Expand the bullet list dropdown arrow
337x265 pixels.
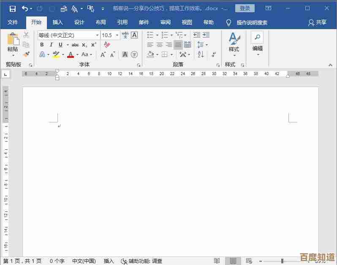(x=158, y=35)
